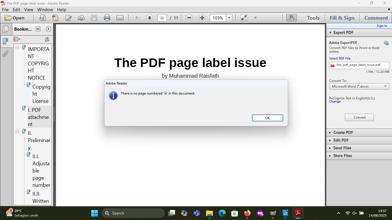
Task: Click the fit page full screen icon
Action: click(244, 18)
